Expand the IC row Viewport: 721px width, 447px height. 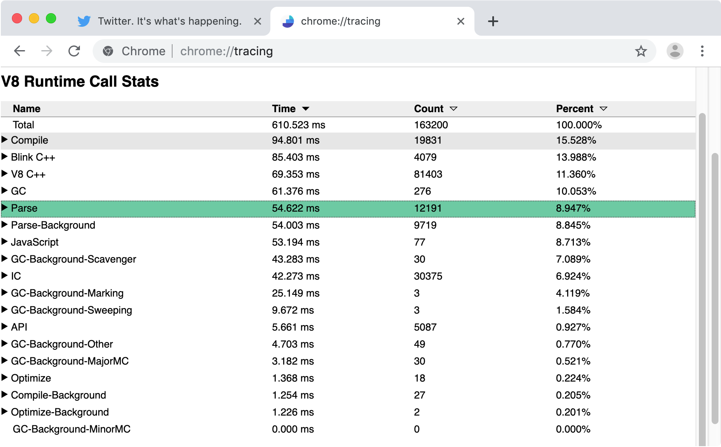pos(5,275)
